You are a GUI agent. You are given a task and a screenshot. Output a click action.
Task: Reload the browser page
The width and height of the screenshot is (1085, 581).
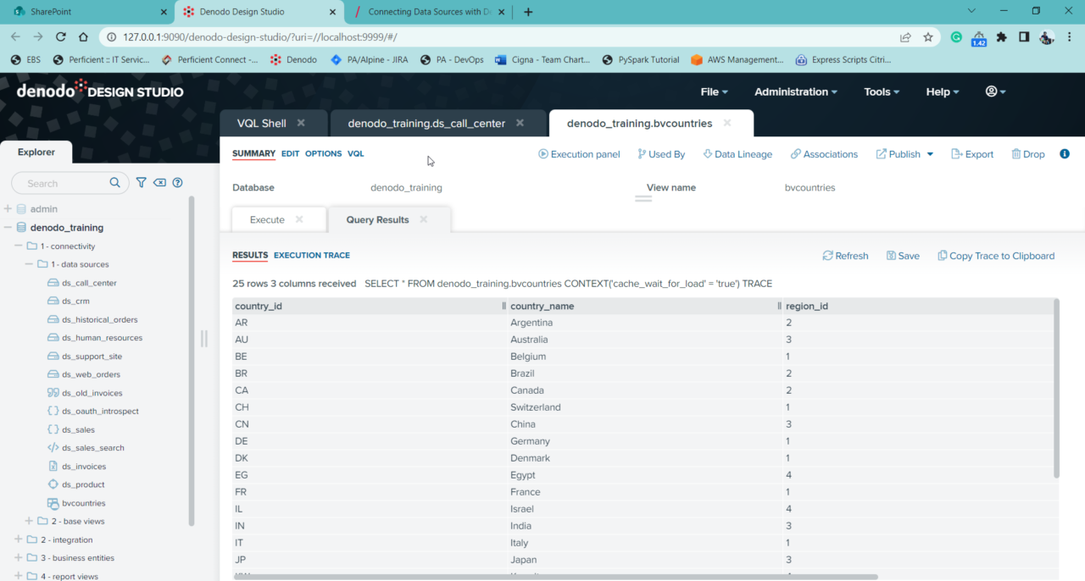coord(61,37)
